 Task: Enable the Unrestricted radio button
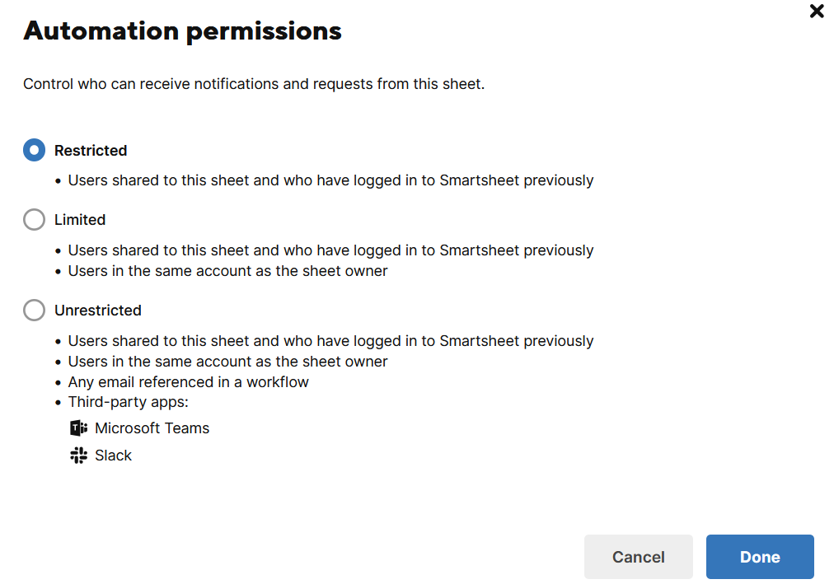tap(34, 310)
